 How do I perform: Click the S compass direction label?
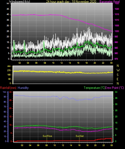pyautogui.click(x=117, y=75)
